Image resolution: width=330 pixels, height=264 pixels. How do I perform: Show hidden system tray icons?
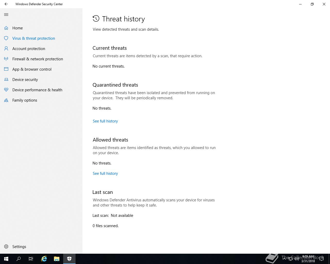tap(284, 259)
